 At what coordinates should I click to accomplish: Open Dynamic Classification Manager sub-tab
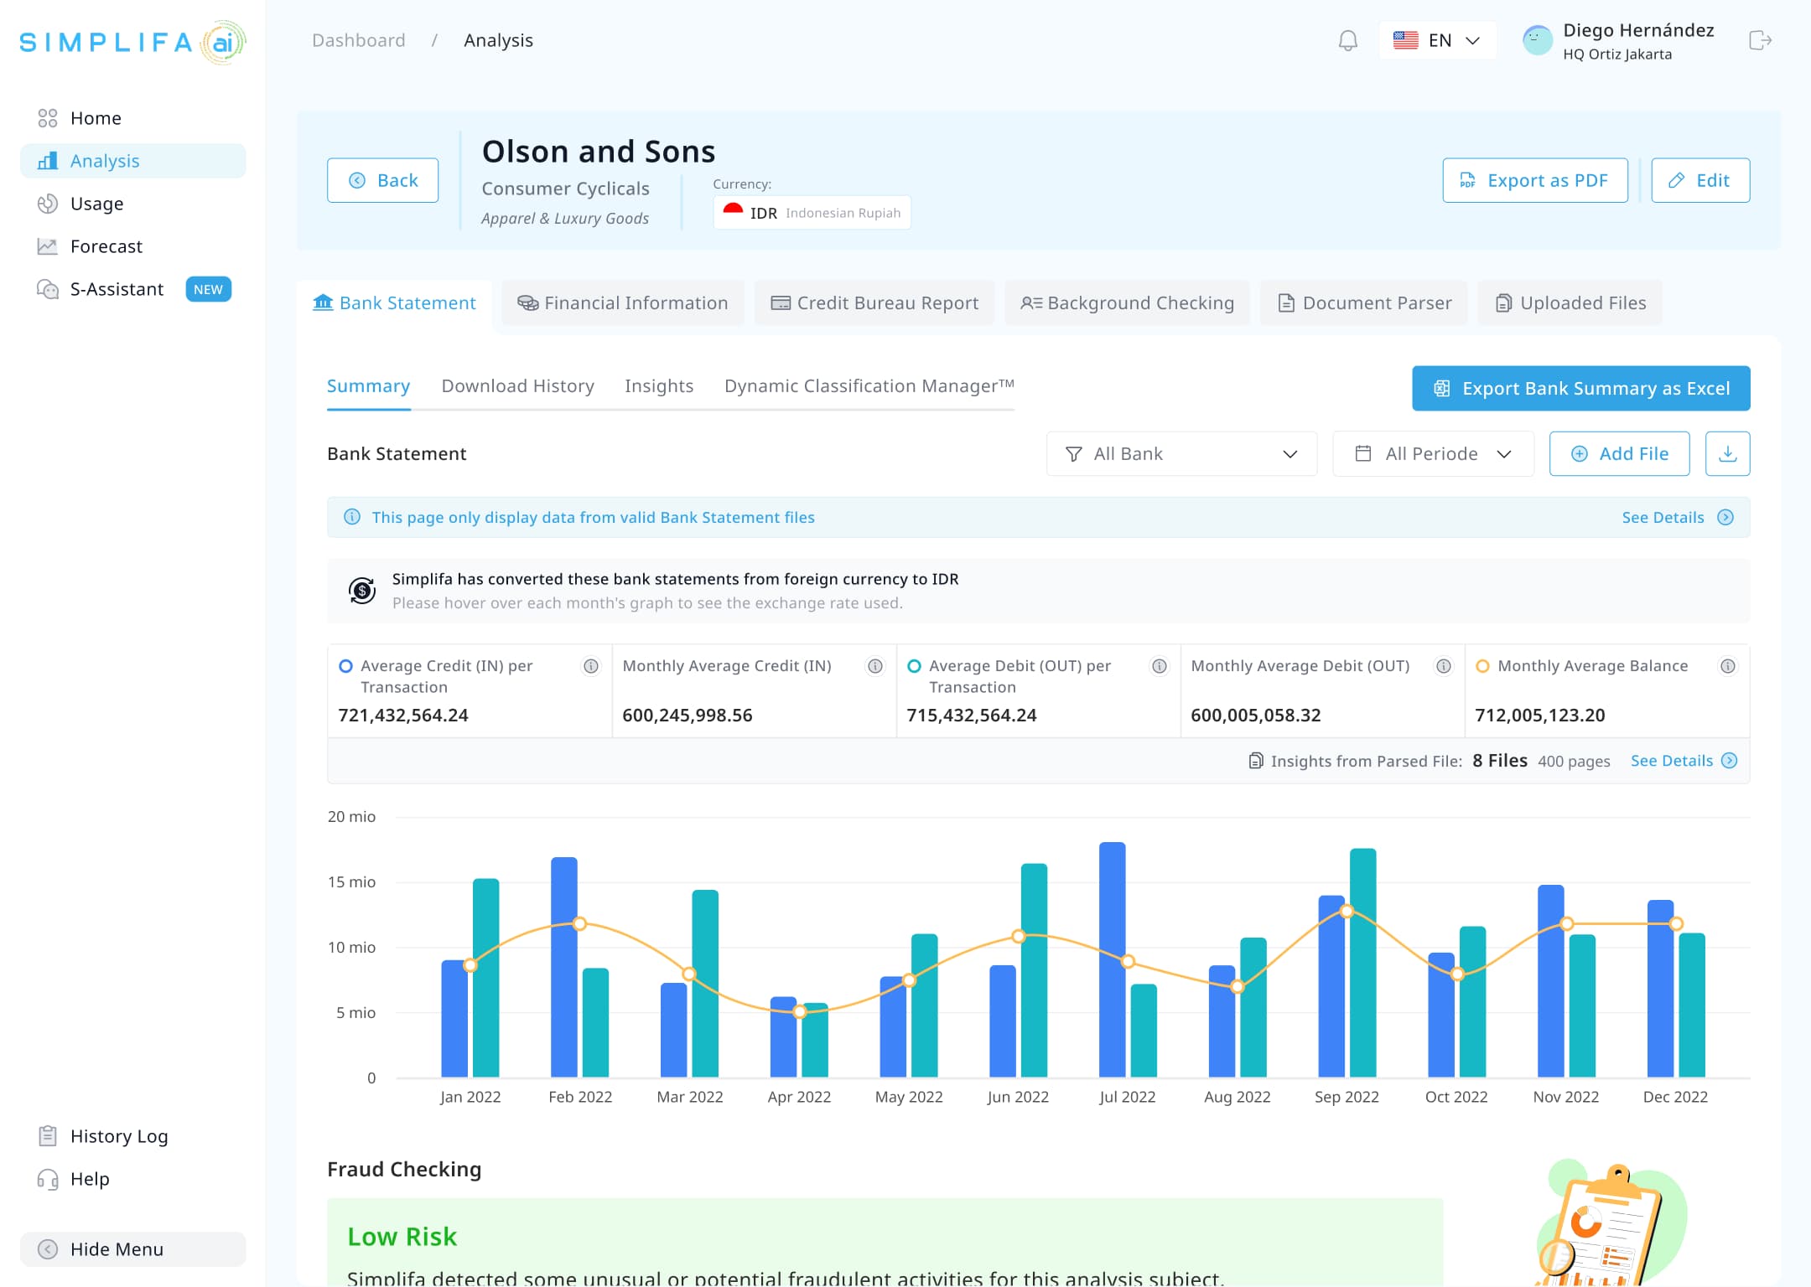pos(869,386)
